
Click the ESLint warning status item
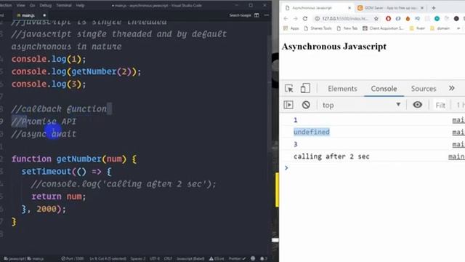[217, 259]
